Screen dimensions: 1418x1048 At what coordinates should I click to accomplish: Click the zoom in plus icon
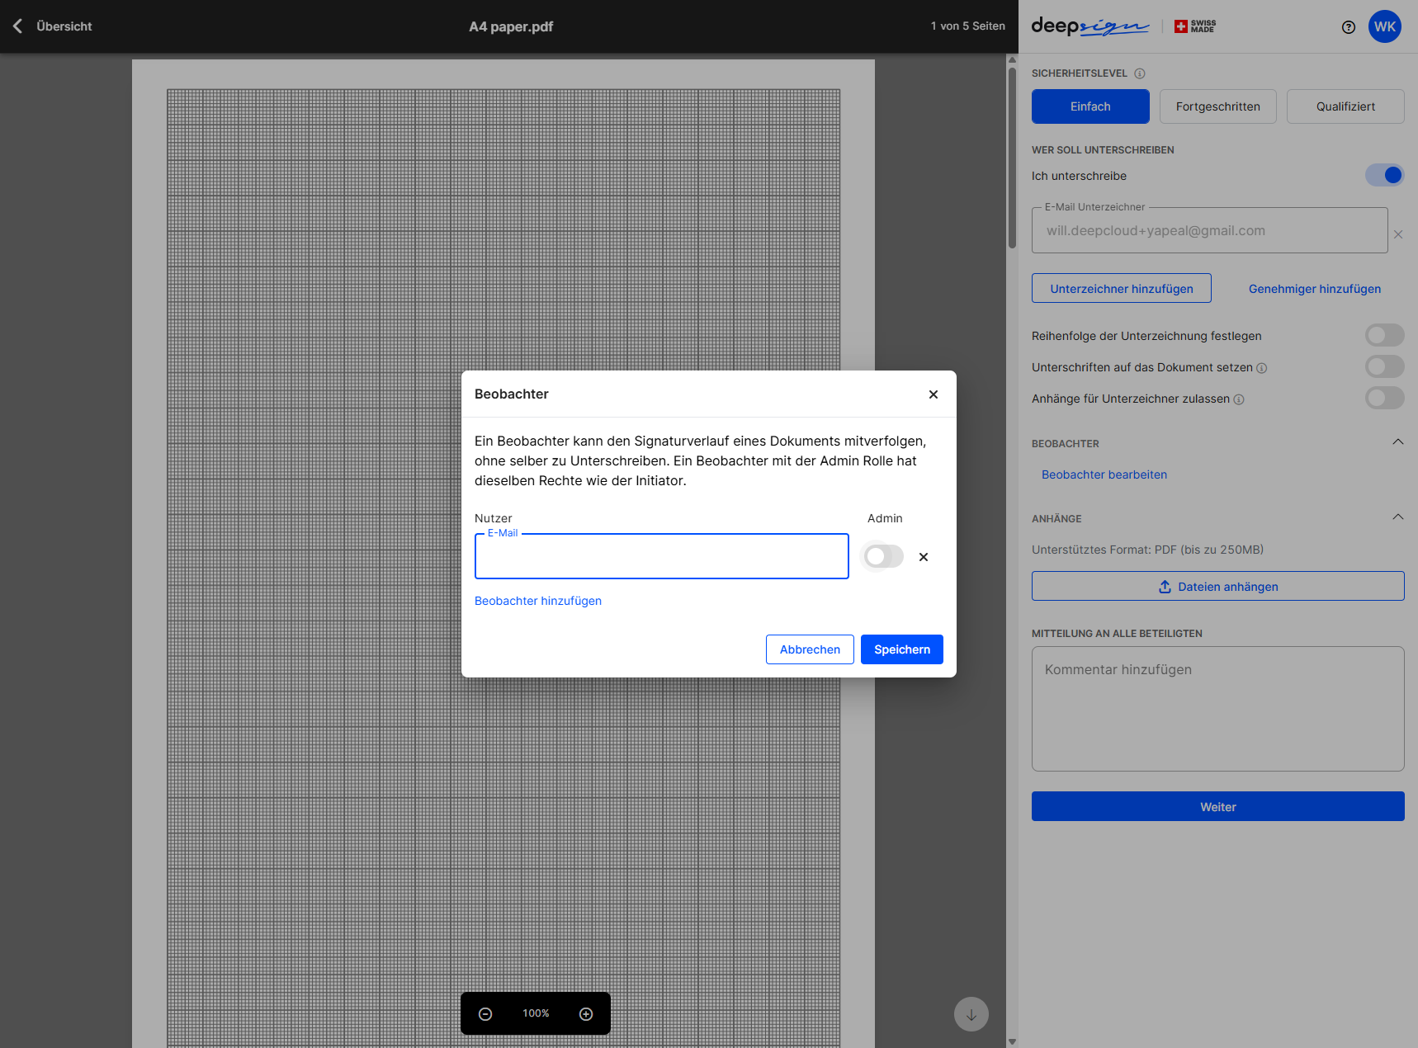click(586, 1014)
